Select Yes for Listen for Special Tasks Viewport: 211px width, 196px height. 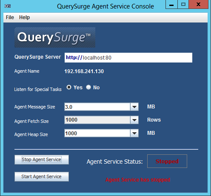pyautogui.click(x=69, y=87)
